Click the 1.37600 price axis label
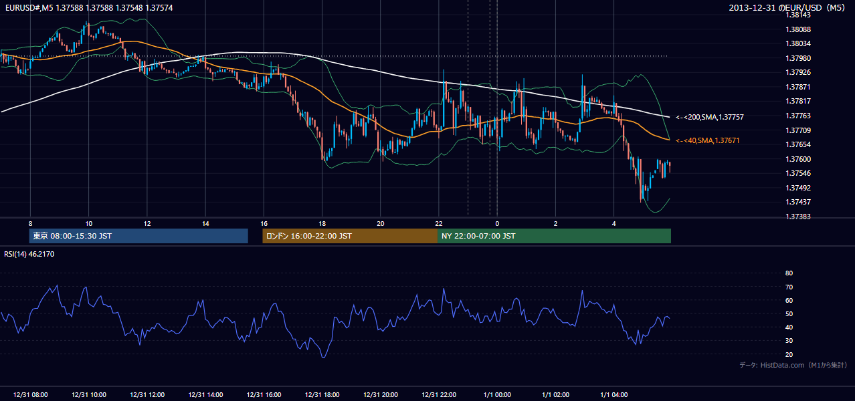This screenshot has height=401, width=855. pos(798,159)
